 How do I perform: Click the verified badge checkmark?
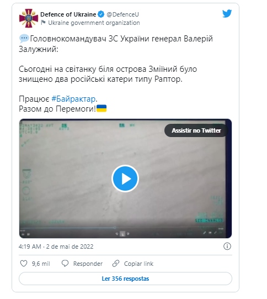tap(101, 14)
